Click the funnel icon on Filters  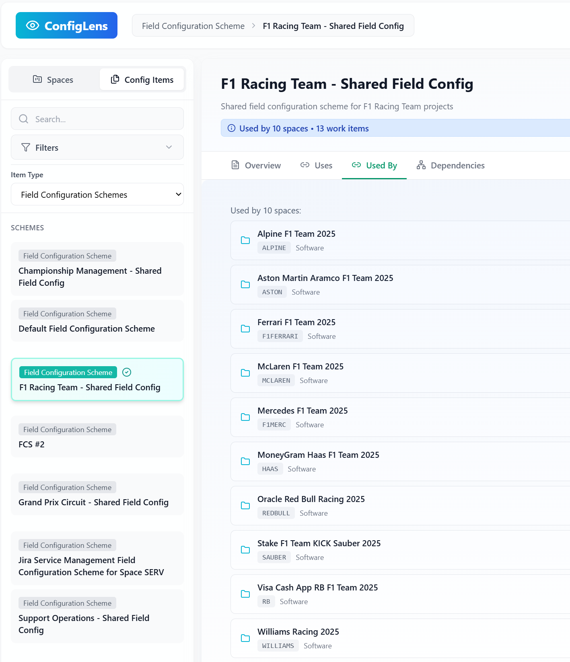(26, 148)
